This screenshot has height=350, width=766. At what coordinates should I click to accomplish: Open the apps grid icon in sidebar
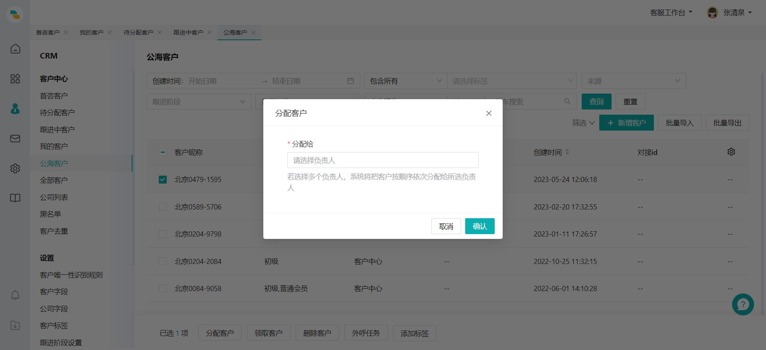pos(15,79)
